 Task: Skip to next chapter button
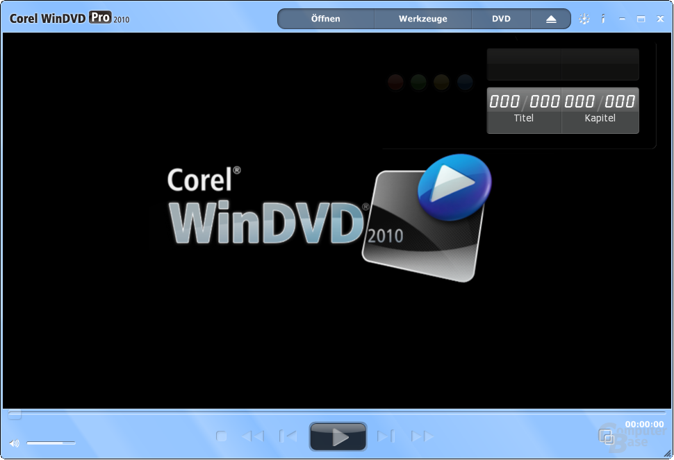(x=386, y=436)
